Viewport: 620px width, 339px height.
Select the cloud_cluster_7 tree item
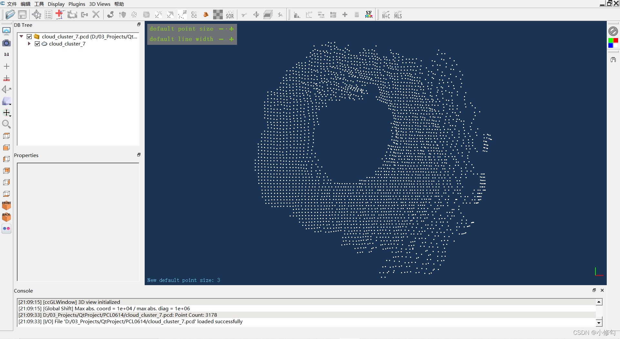click(x=67, y=44)
